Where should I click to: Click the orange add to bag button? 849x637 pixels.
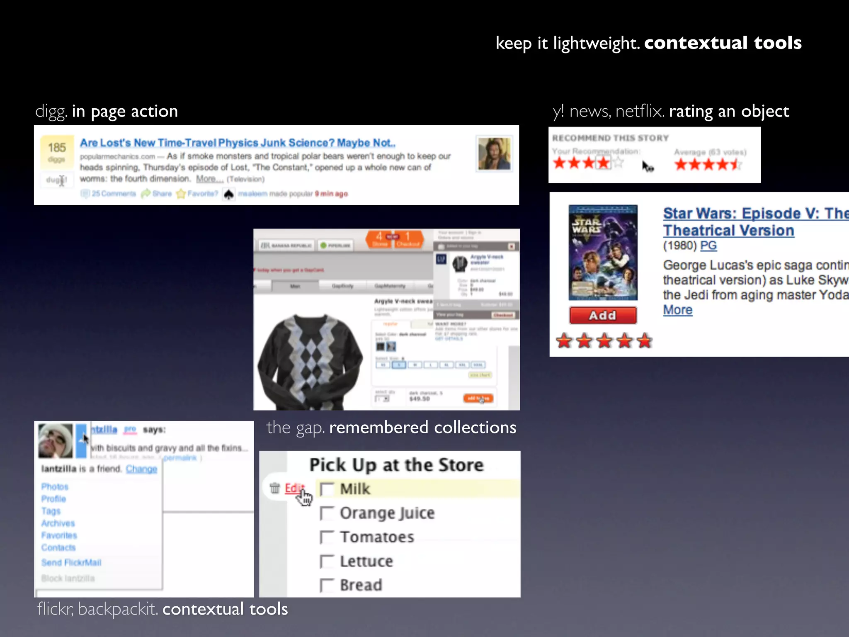tap(478, 398)
